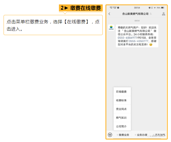Viewport: 171px width, 142px height.
Task: Tap the signal strength icons in status bar
Action: [x=113, y=7]
